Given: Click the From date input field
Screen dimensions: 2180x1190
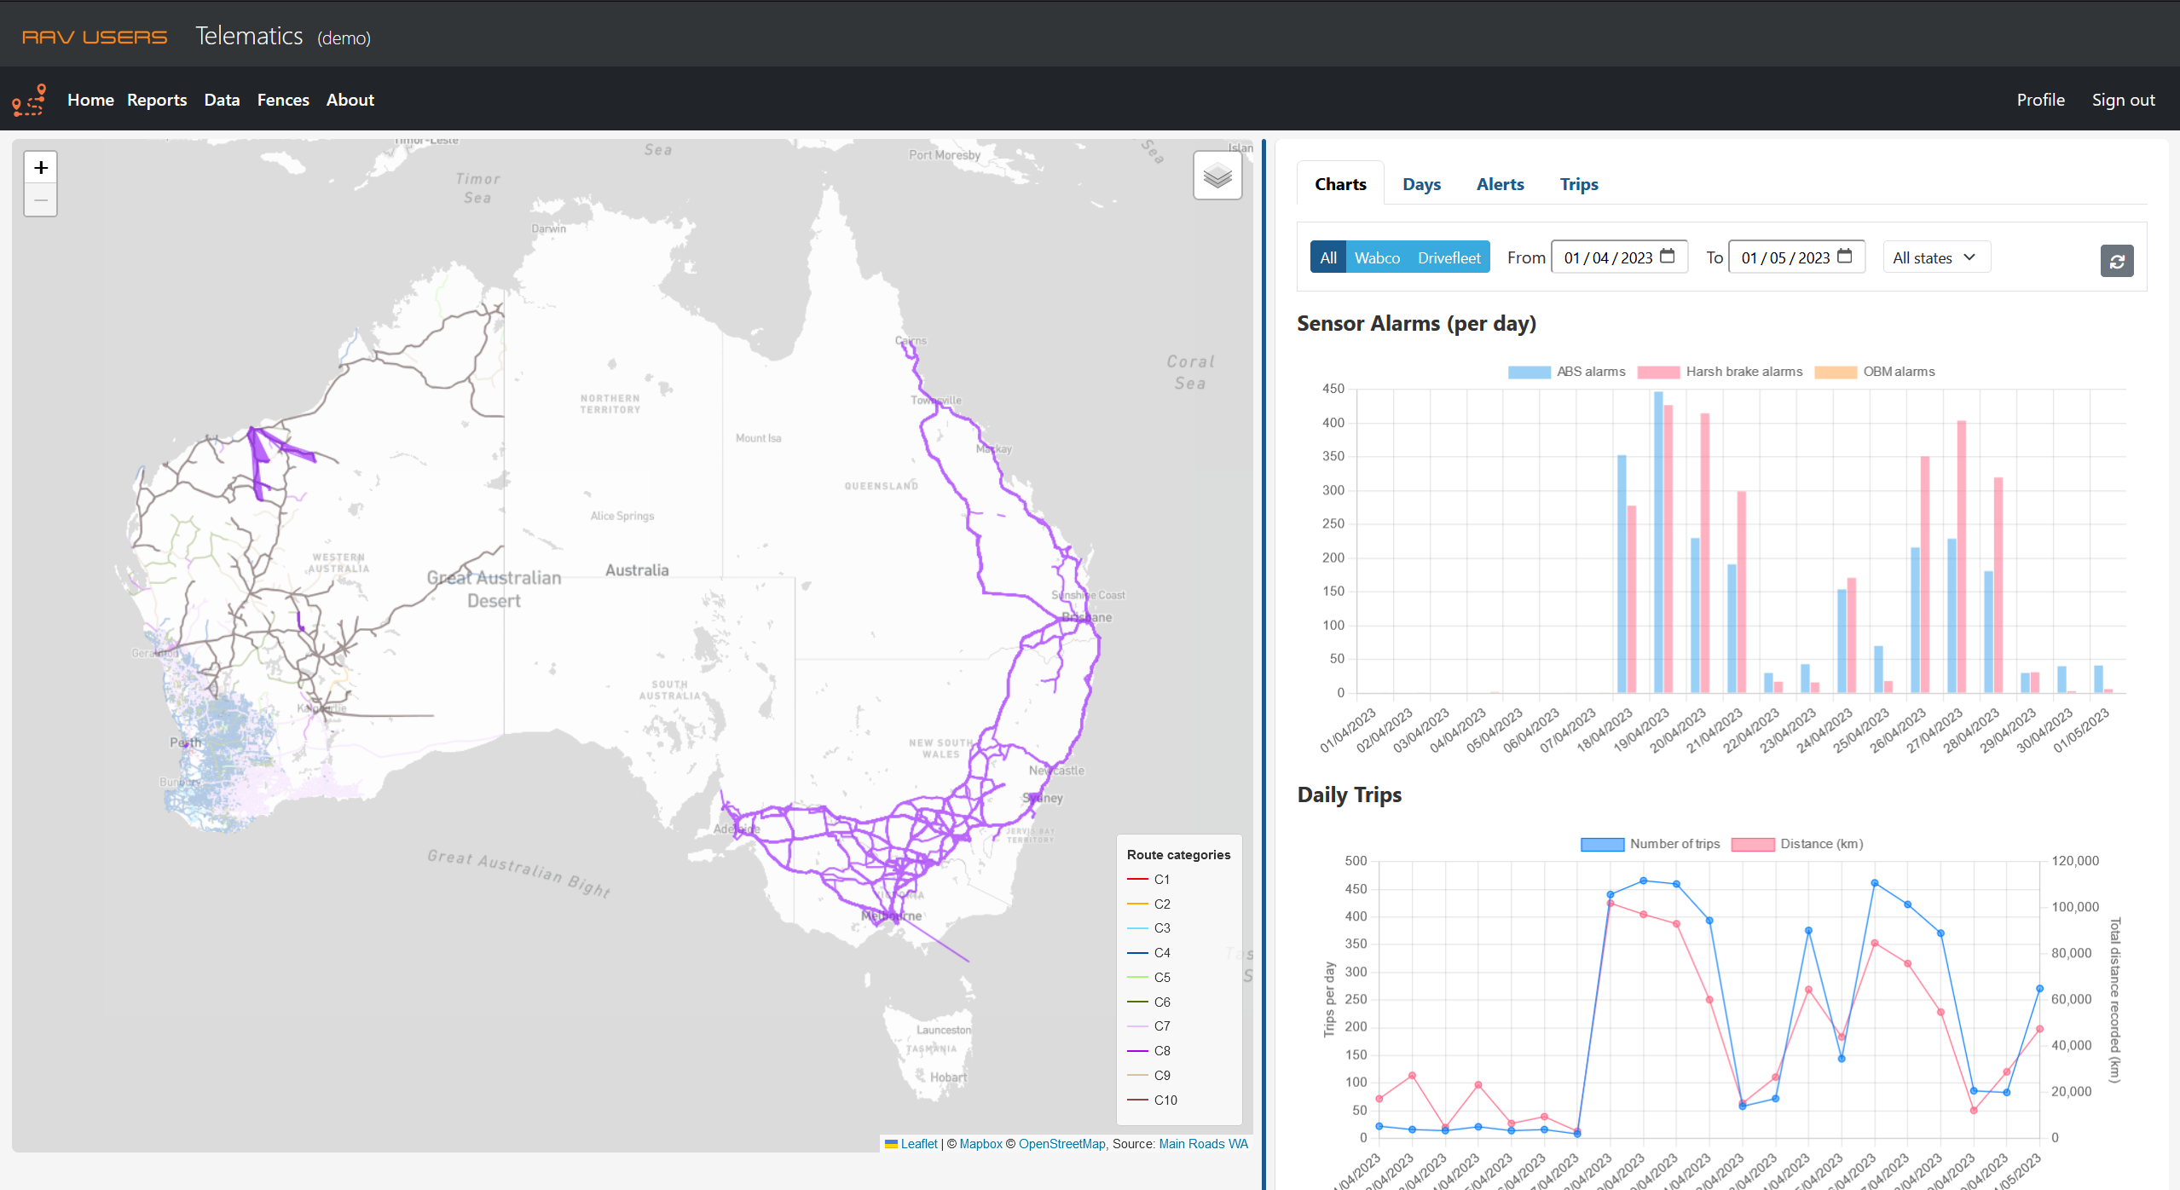Looking at the screenshot, I should [1607, 257].
